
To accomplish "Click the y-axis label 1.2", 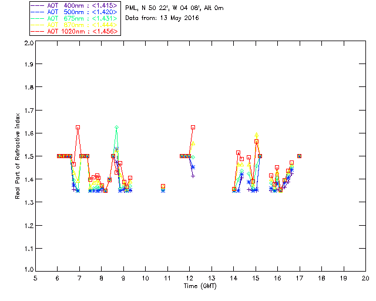I will (29, 226).
